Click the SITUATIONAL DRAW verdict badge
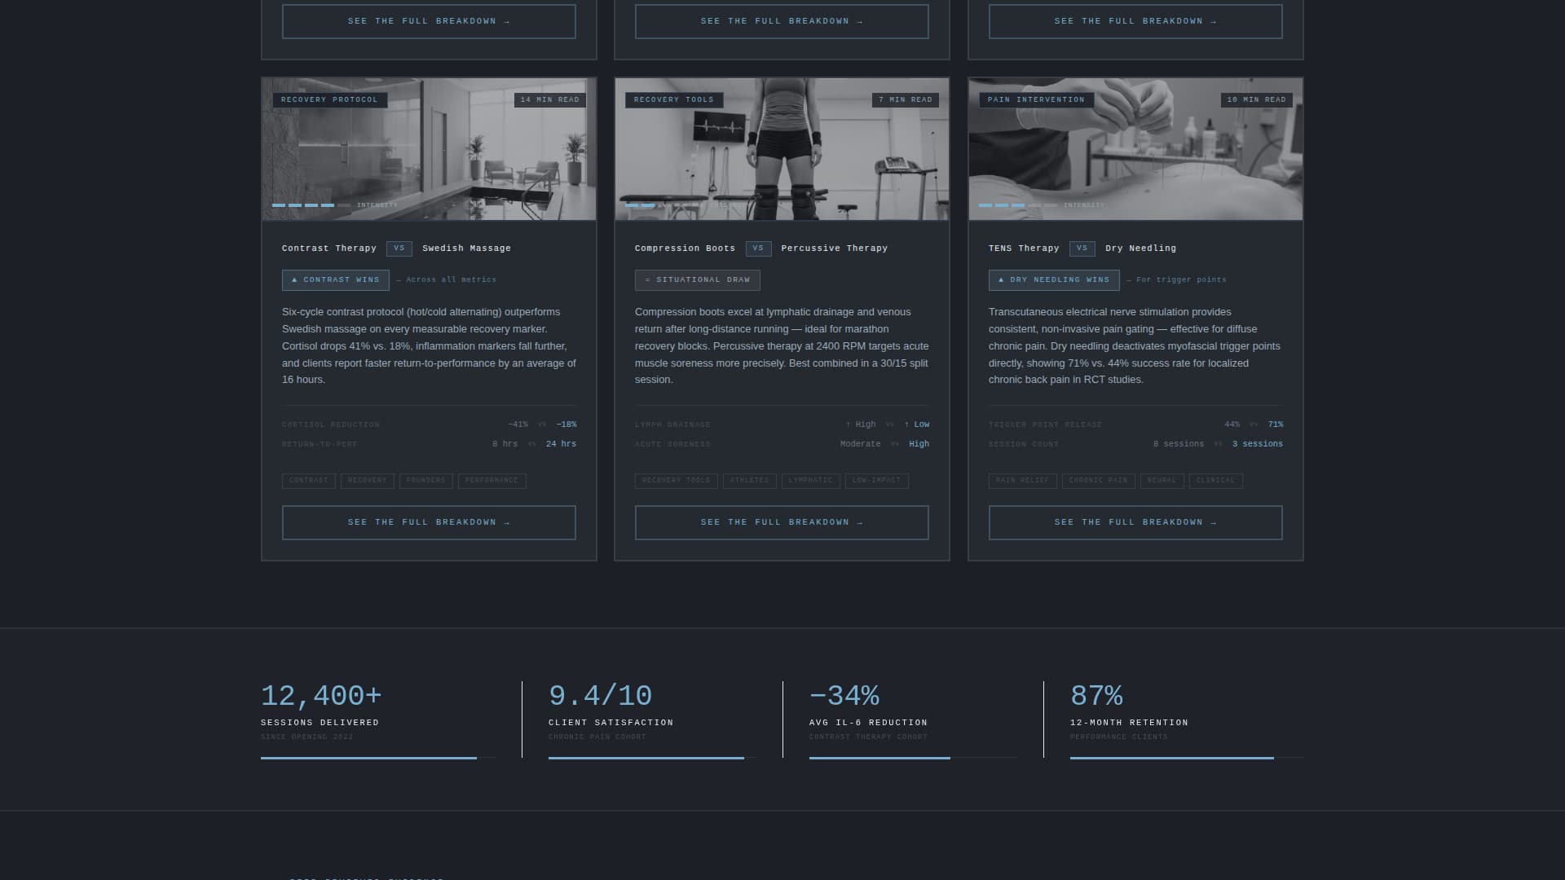Image resolution: width=1565 pixels, height=880 pixels. 698,280
